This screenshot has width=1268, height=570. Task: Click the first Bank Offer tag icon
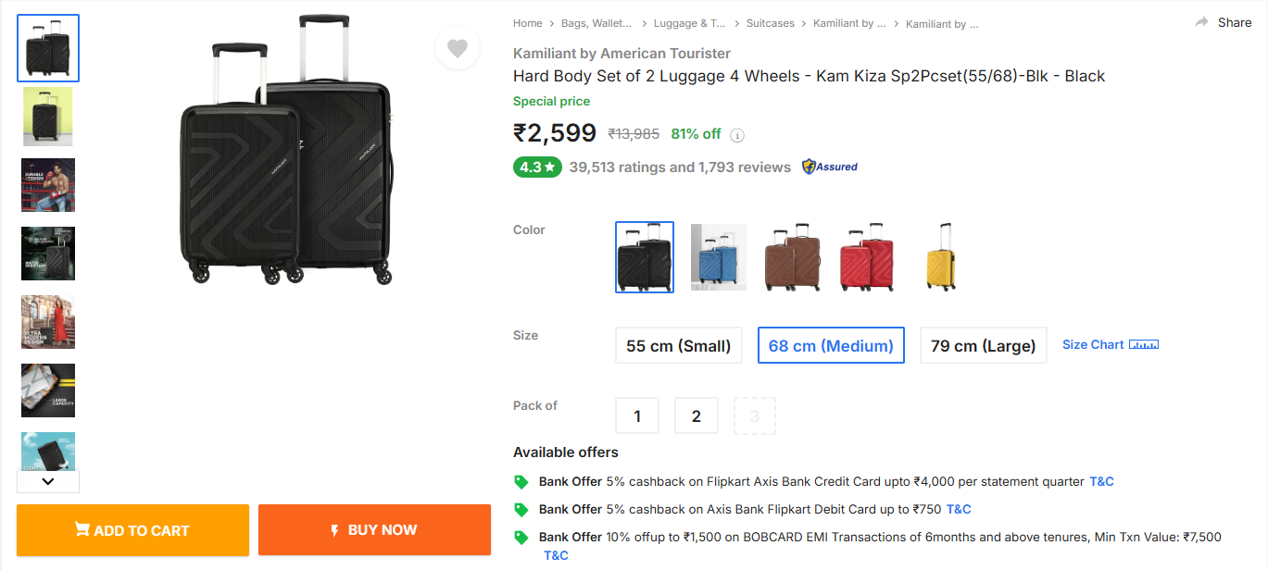[521, 482]
